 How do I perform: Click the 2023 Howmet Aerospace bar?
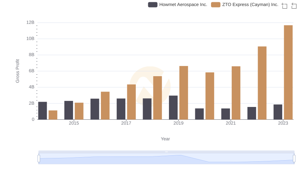278,112
